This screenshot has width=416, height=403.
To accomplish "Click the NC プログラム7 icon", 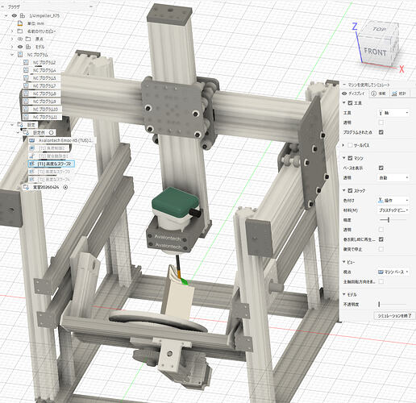I will [26, 85].
